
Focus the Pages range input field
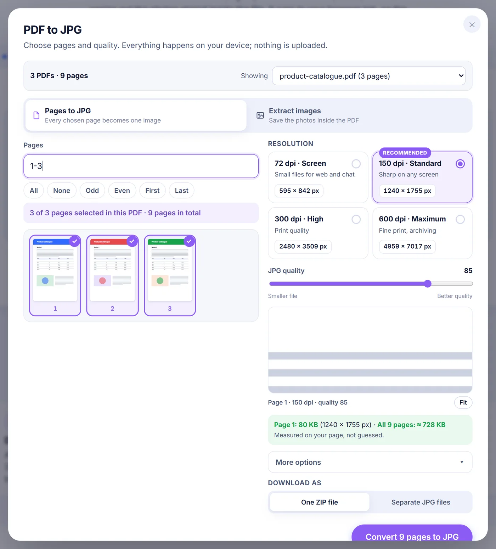tap(141, 166)
